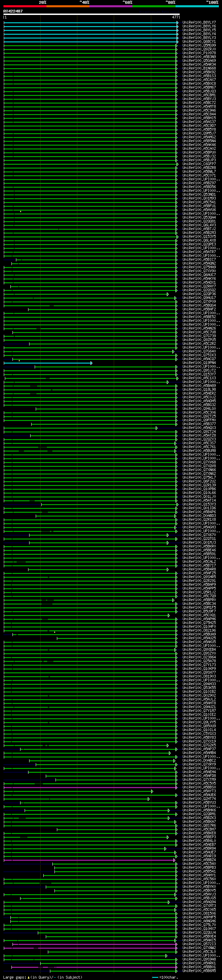Select the UniRef100_A5BK92 label
The image size is (222, 980).
pyautogui.click(x=199, y=72)
